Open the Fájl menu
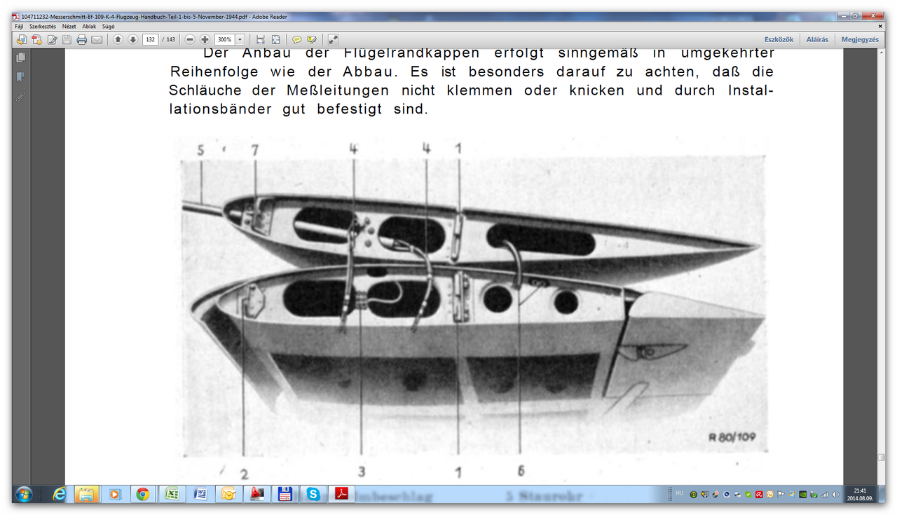This screenshot has height=515, width=897. coord(19,26)
